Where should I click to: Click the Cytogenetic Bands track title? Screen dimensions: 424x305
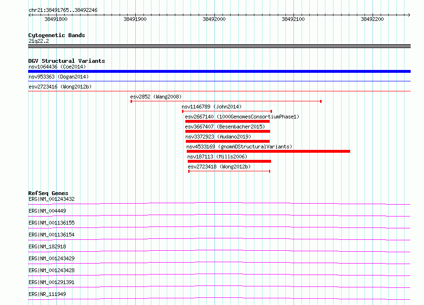(x=57, y=35)
